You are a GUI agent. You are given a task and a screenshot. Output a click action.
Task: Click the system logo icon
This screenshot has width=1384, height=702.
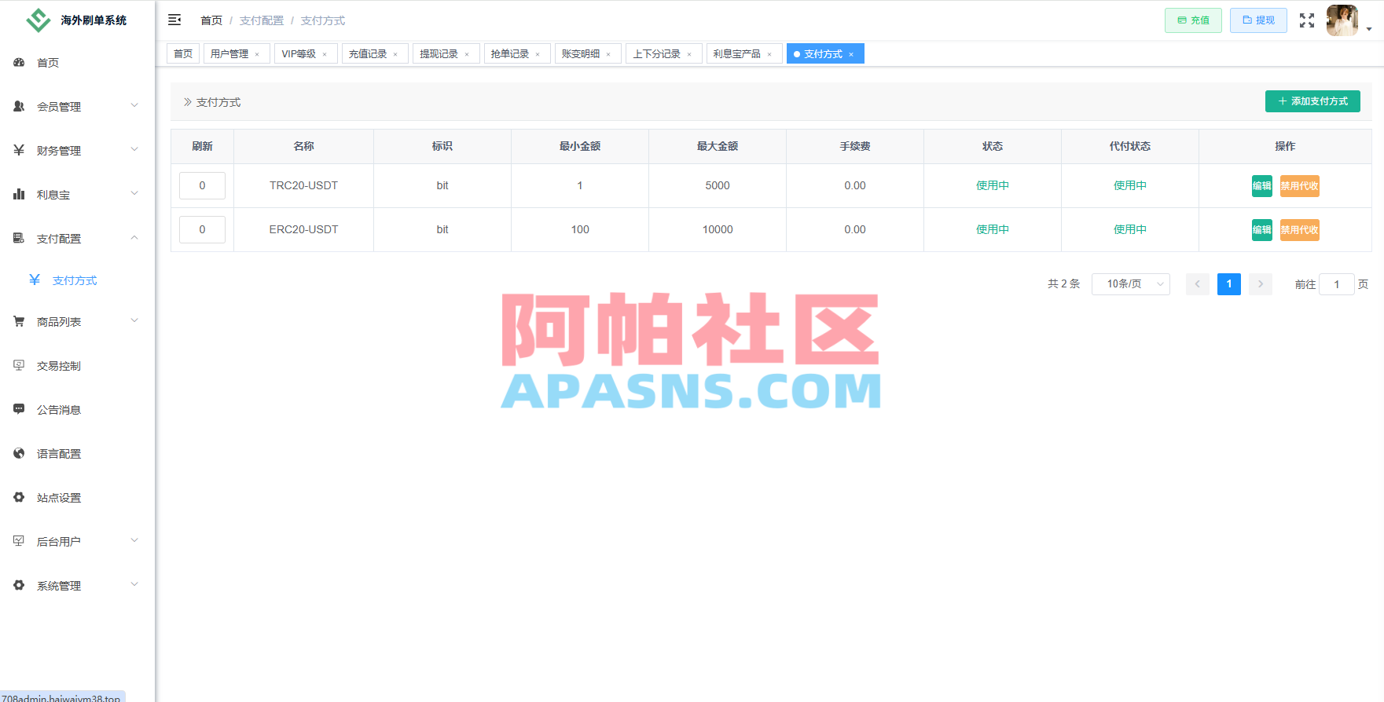[38, 20]
